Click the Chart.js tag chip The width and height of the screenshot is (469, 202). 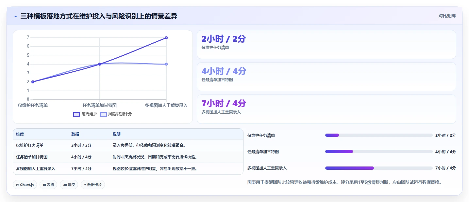pyautogui.click(x=25, y=185)
